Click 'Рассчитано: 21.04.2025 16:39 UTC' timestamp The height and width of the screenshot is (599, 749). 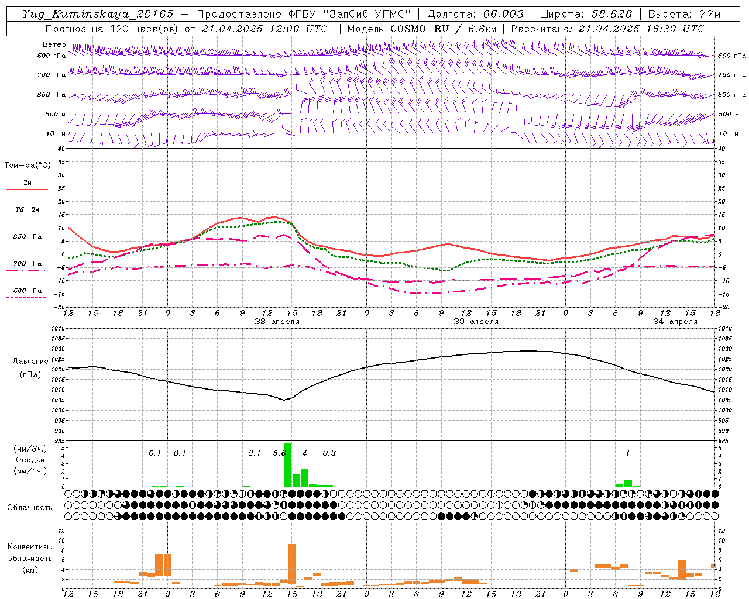(x=607, y=29)
